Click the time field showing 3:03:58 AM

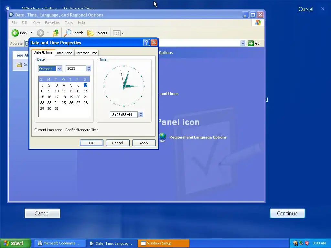click(124, 115)
